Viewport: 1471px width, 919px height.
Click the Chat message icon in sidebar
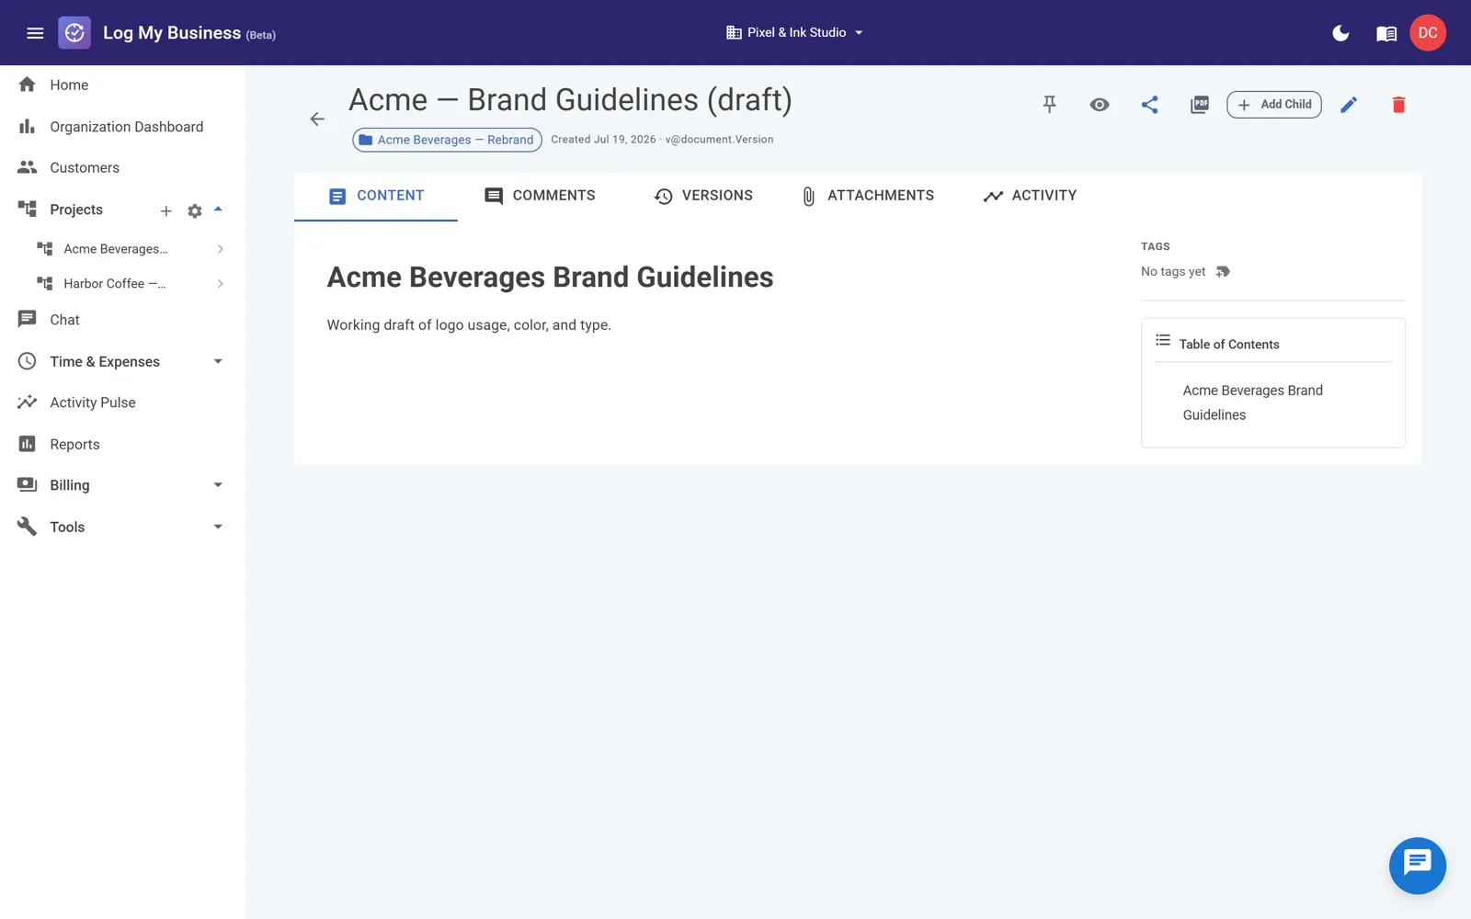(x=28, y=319)
